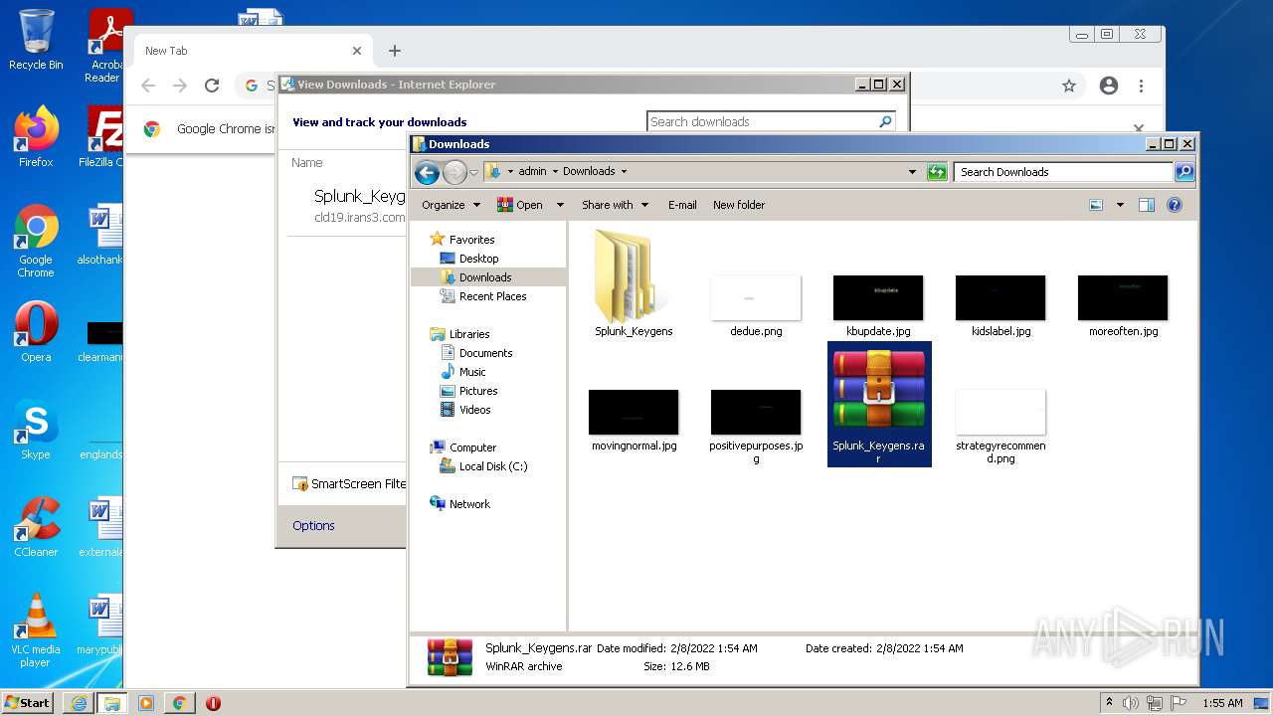The height and width of the screenshot is (716, 1273).
Task: Open Internet Explorer from the taskbar
Action: point(79,703)
